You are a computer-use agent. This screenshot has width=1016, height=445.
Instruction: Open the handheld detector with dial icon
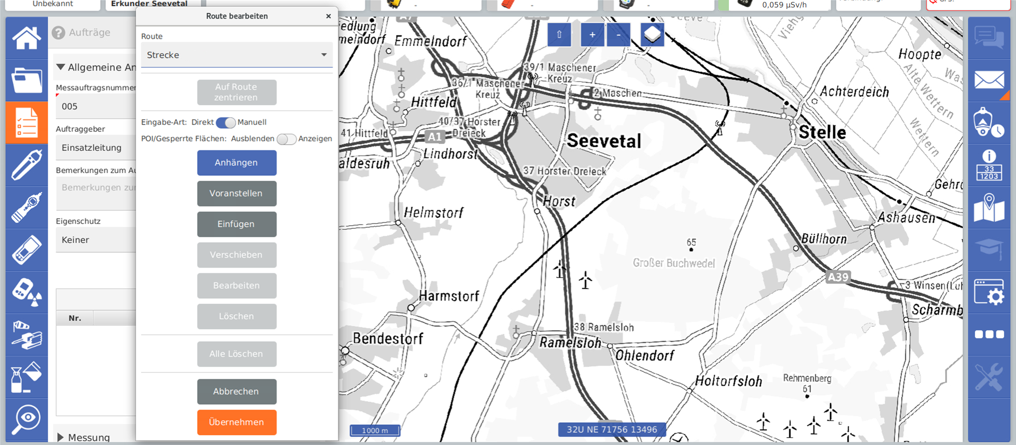tap(26, 207)
